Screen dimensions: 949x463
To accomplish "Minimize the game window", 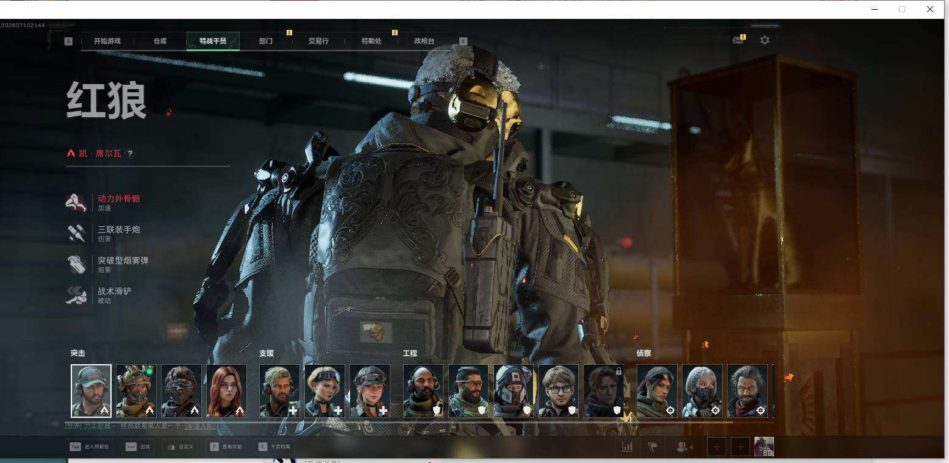I will pos(874,9).
